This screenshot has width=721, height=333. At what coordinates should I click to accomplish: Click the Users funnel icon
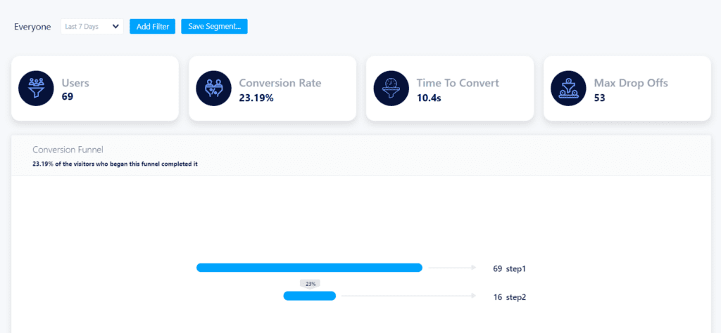coord(36,89)
